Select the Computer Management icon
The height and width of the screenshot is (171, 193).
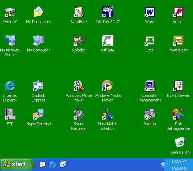tap(150, 86)
